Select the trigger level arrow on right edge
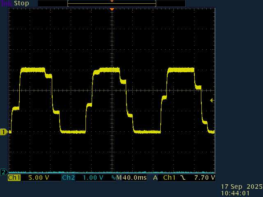263x197 pixels. (x=212, y=100)
